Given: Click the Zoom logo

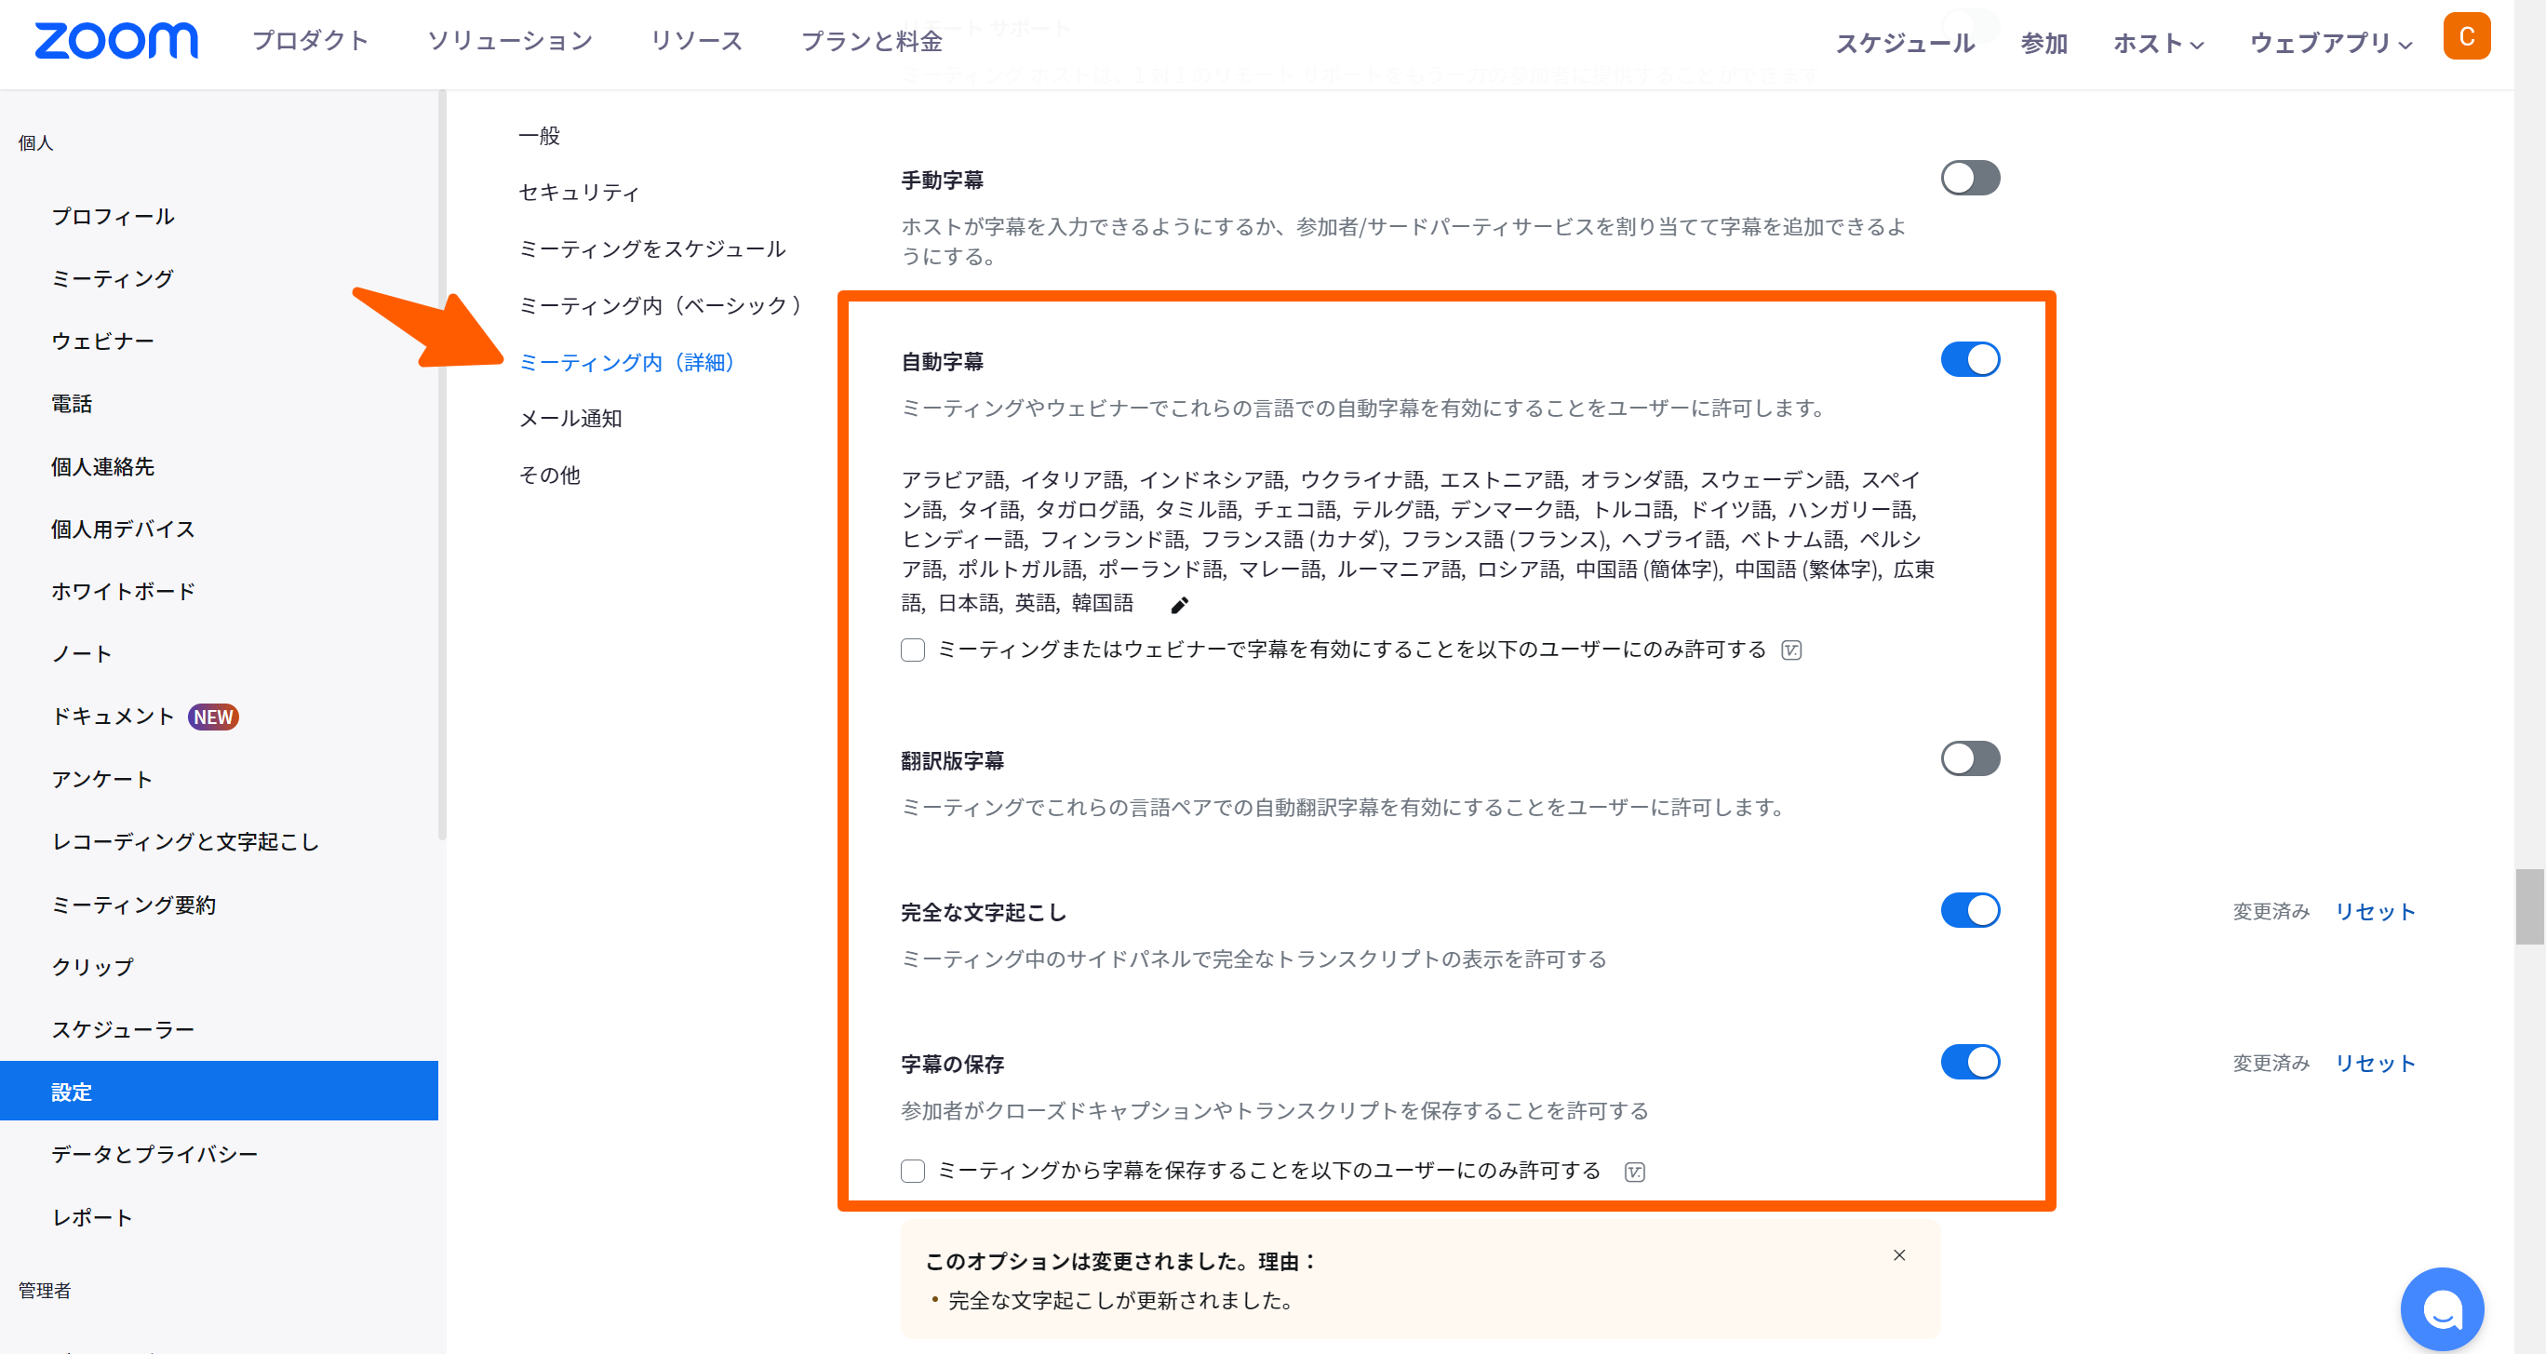Looking at the screenshot, I should 115,42.
